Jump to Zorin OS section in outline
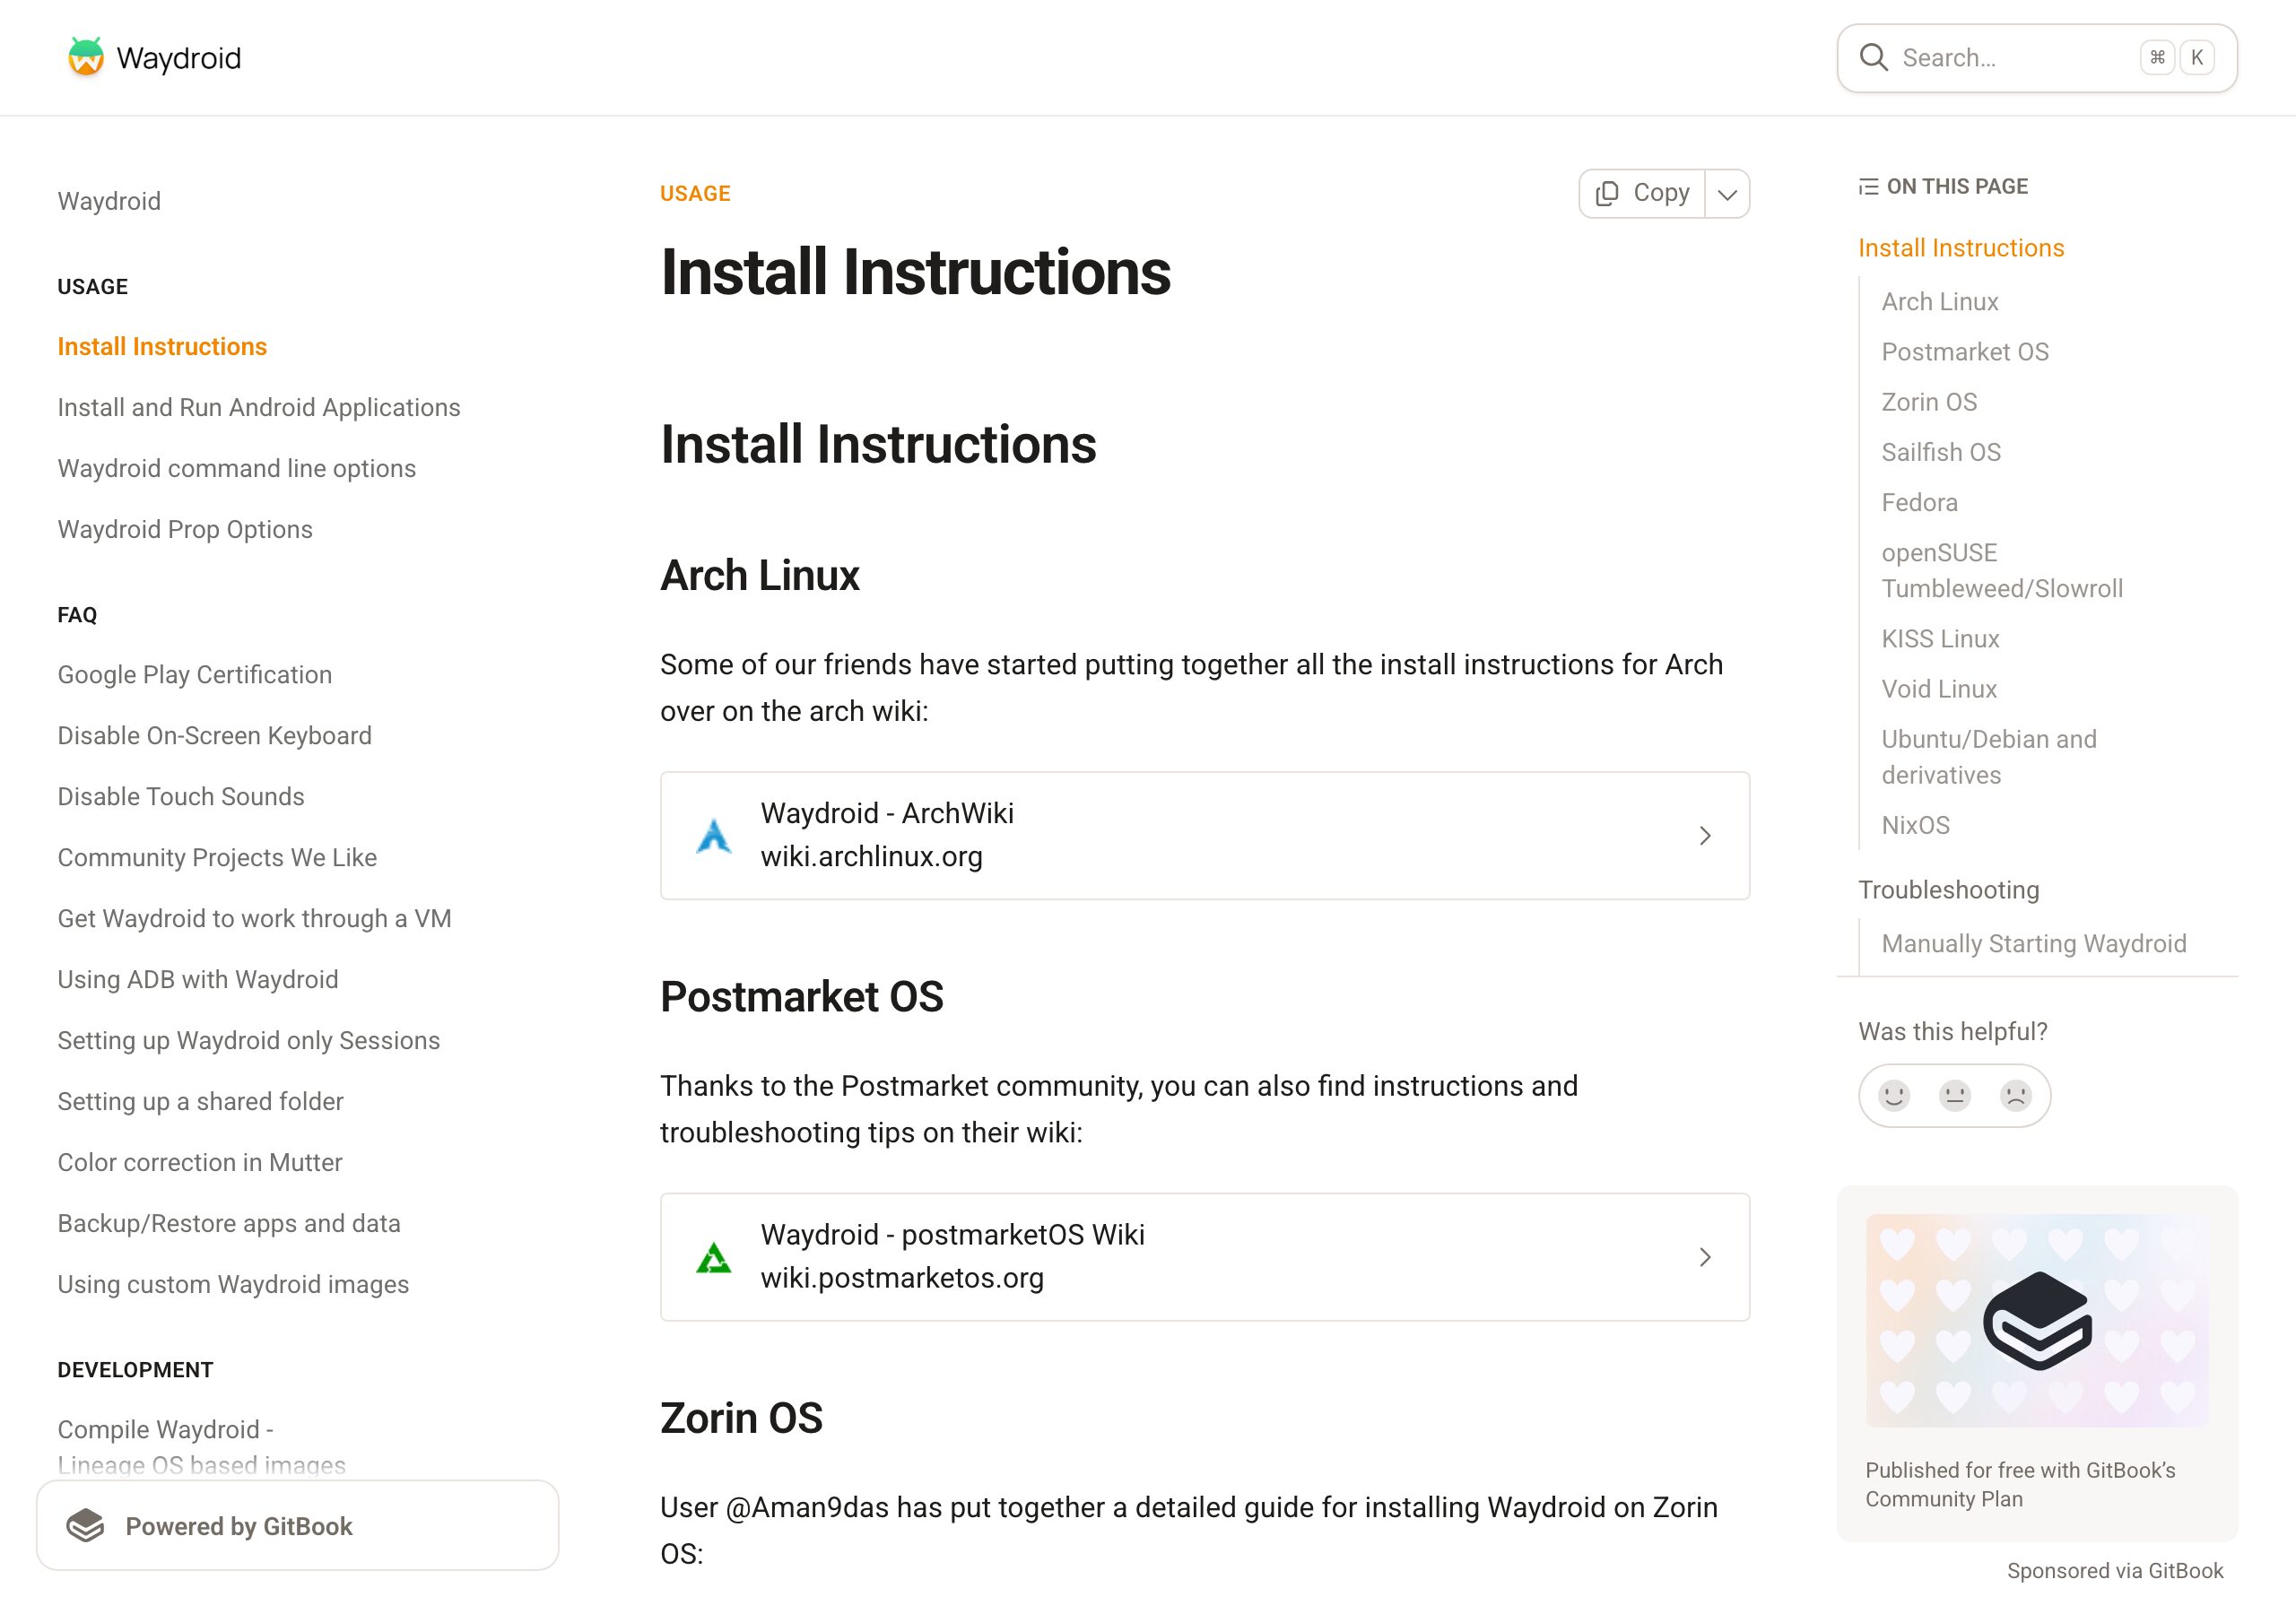 [x=1929, y=402]
